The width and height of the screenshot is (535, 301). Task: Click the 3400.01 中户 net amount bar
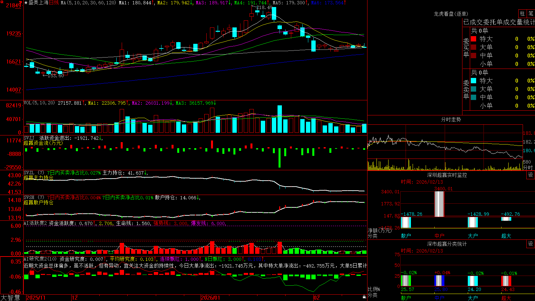tap(439, 204)
